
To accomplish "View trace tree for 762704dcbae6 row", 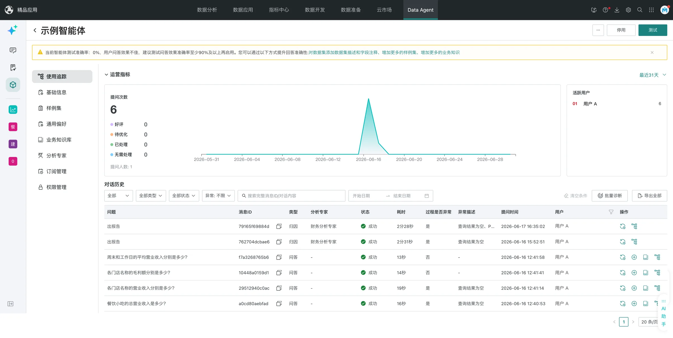I will [x=634, y=242].
